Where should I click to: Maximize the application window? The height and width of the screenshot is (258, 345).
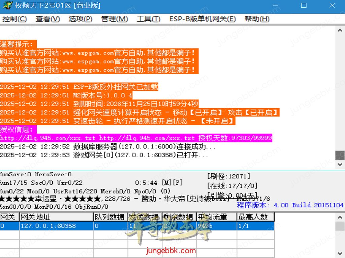304,6
